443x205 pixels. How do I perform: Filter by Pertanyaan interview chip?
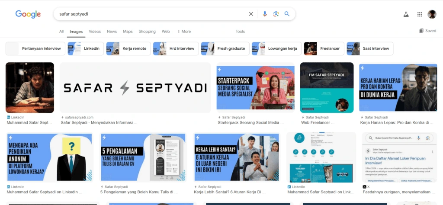35,48
